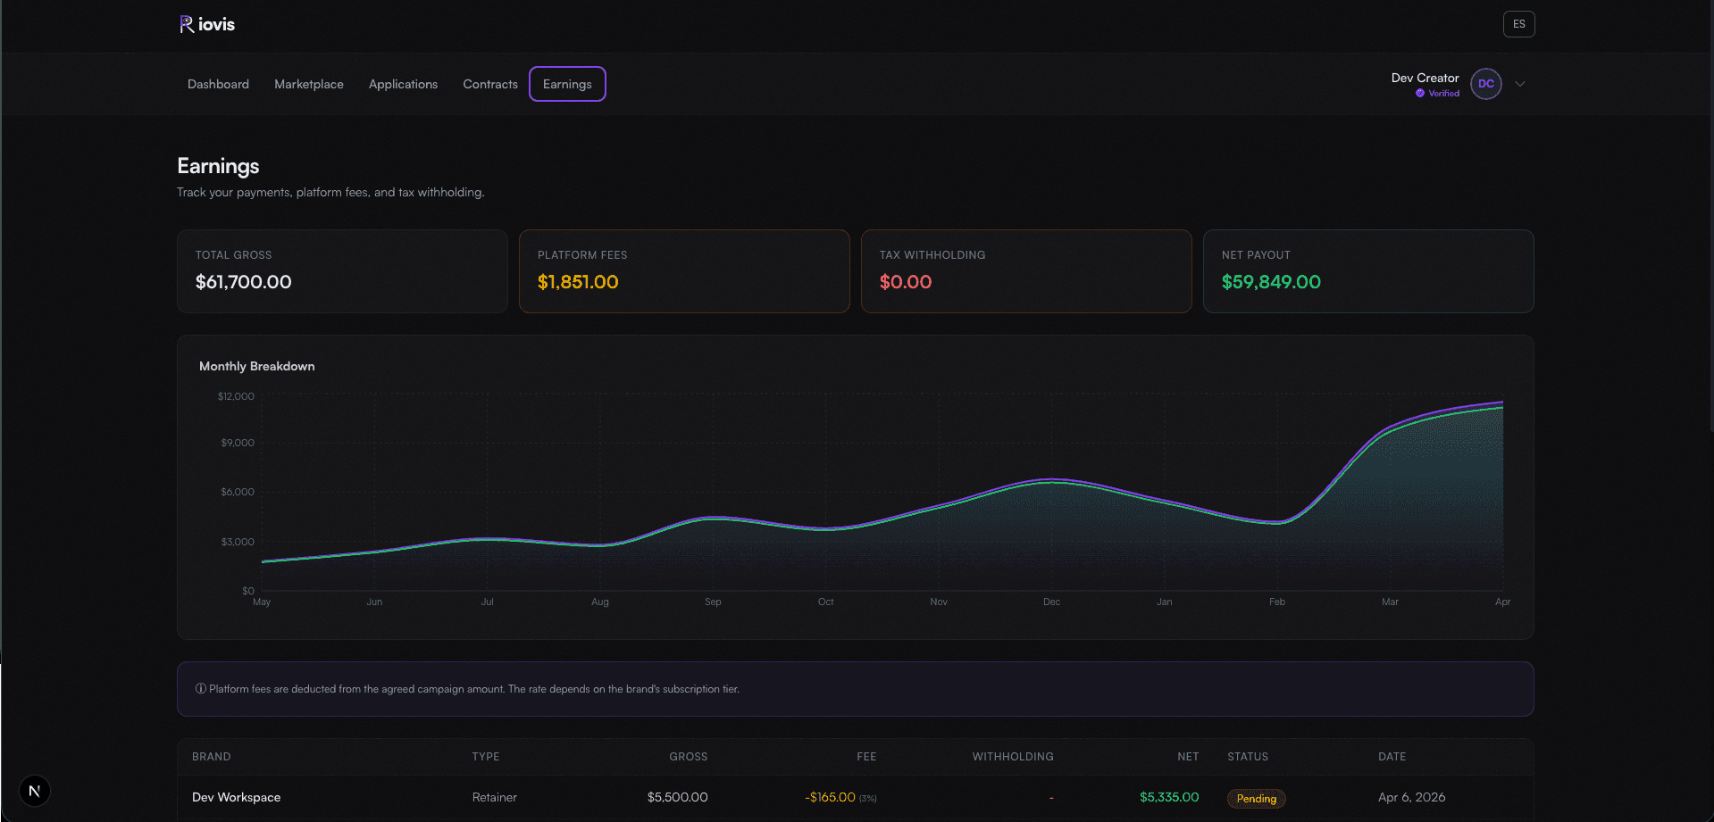This screenshot has height=822, width=1714.
Task: Select the Earnings tab
Action: tap(567, 84)
